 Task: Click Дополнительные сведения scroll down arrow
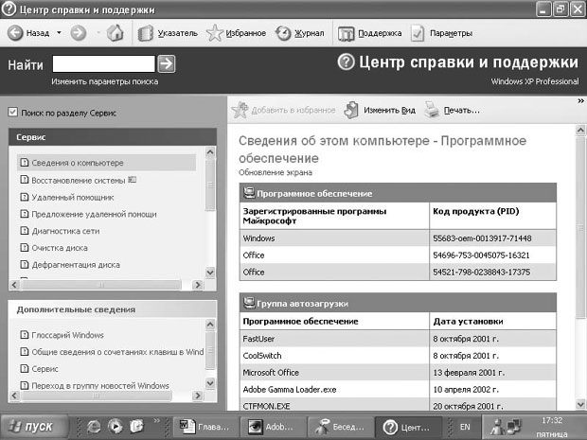pos(210,383)
